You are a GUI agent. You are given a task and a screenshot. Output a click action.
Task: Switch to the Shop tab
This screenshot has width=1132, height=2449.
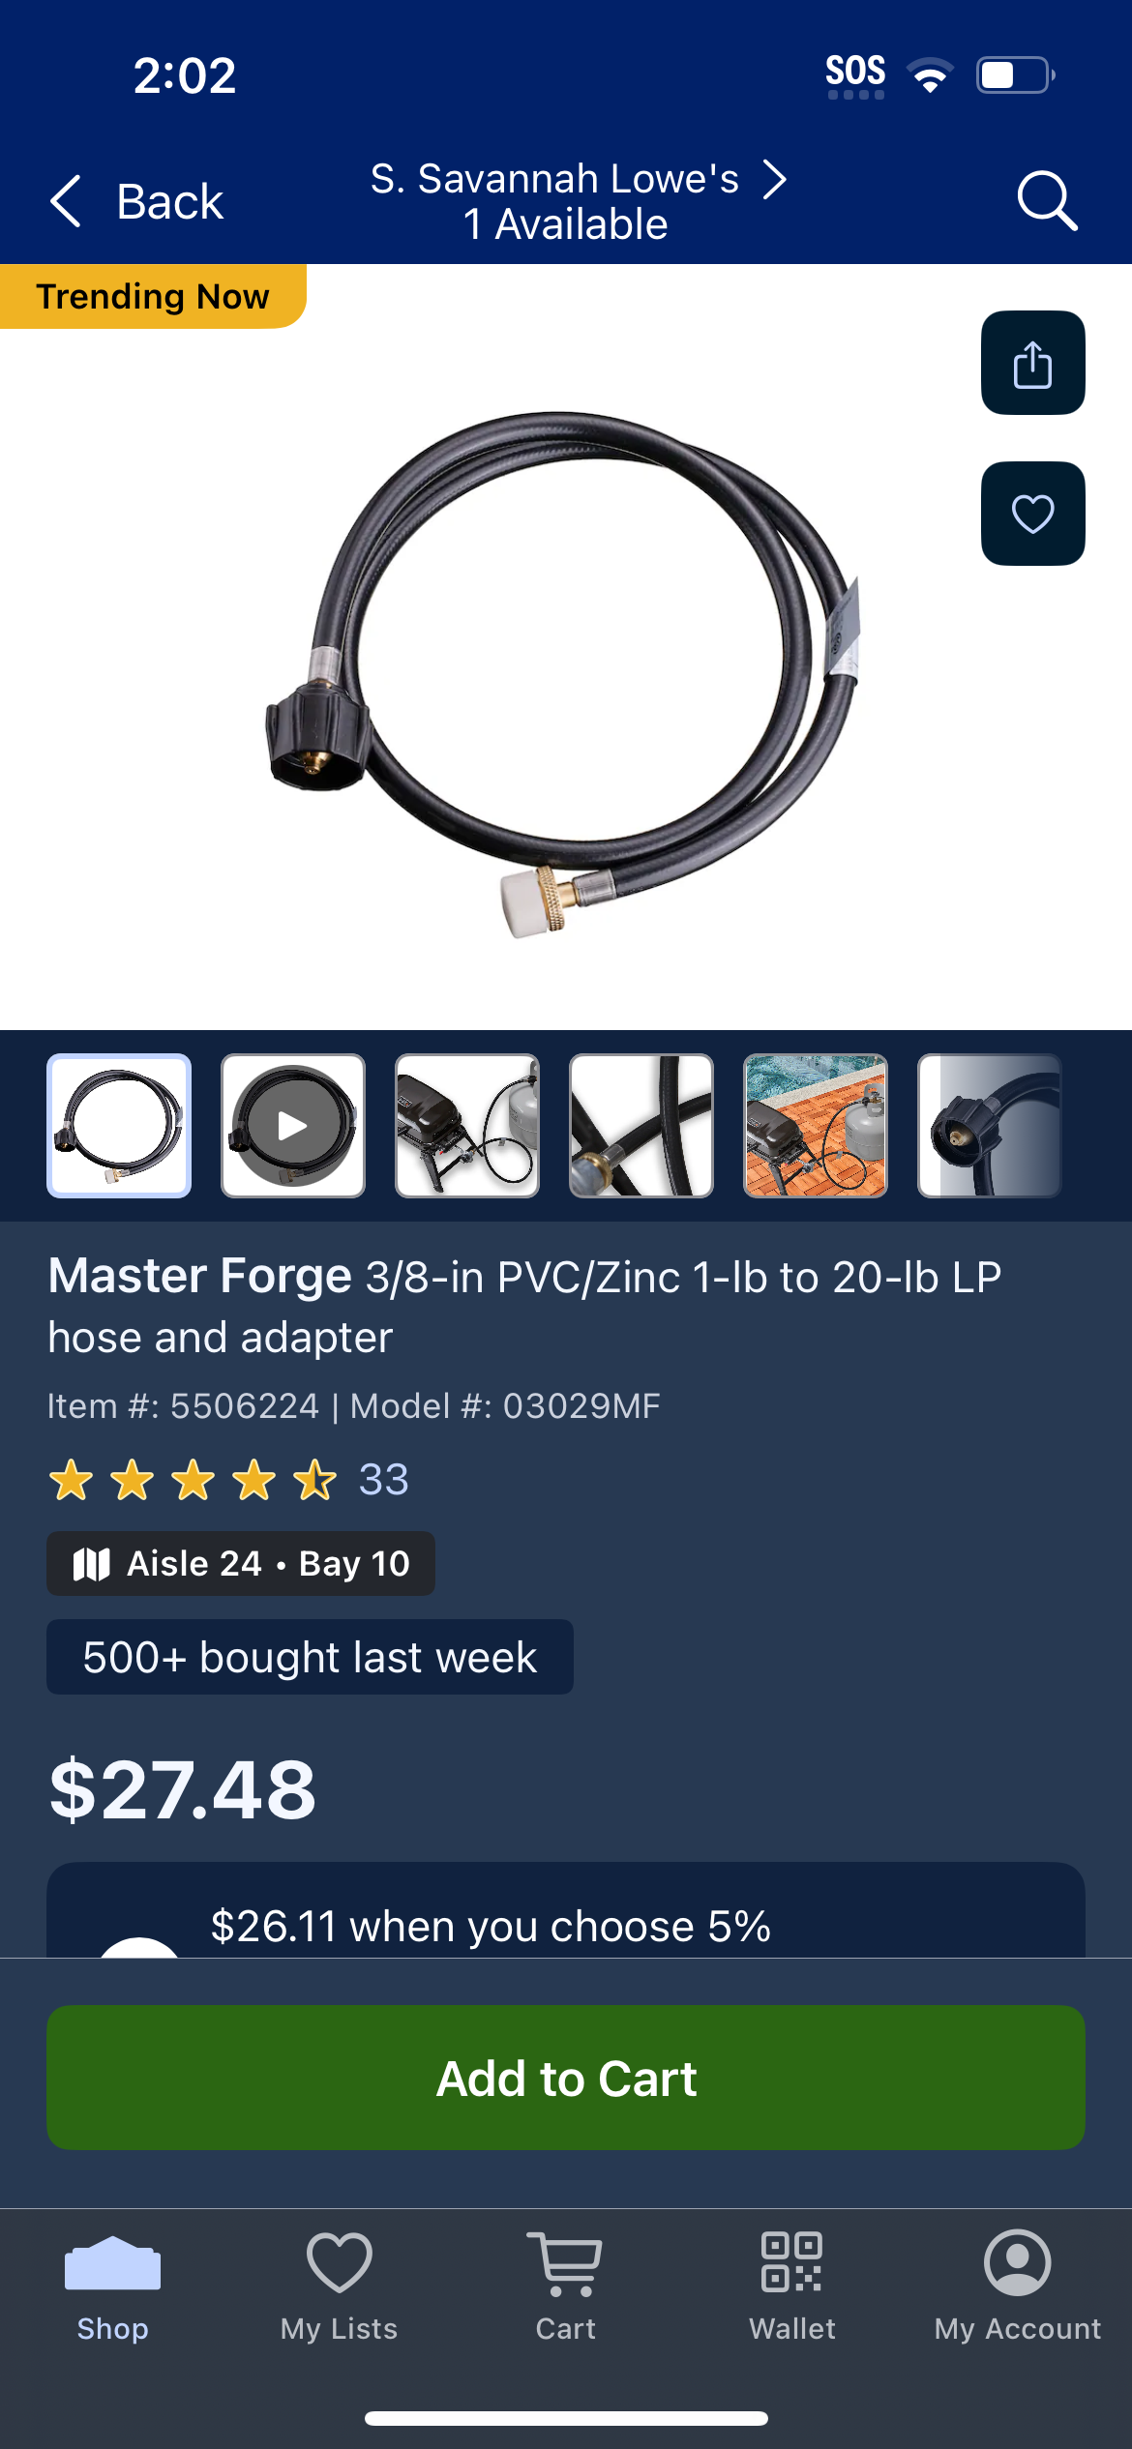pyautogui.click(x=113, y=2287)
